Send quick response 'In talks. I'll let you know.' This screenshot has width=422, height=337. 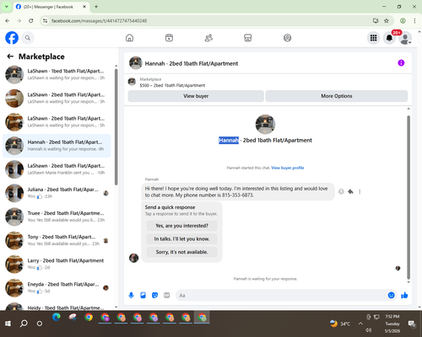pyautogui.click(x=181, y=239)
